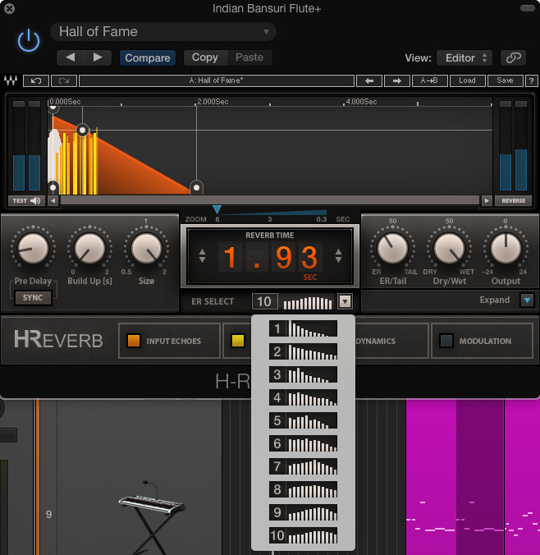The width and height of the screenshot is (540, 555).
Task: Click the TEST speaker button
Action: click(x=25, y=200)
